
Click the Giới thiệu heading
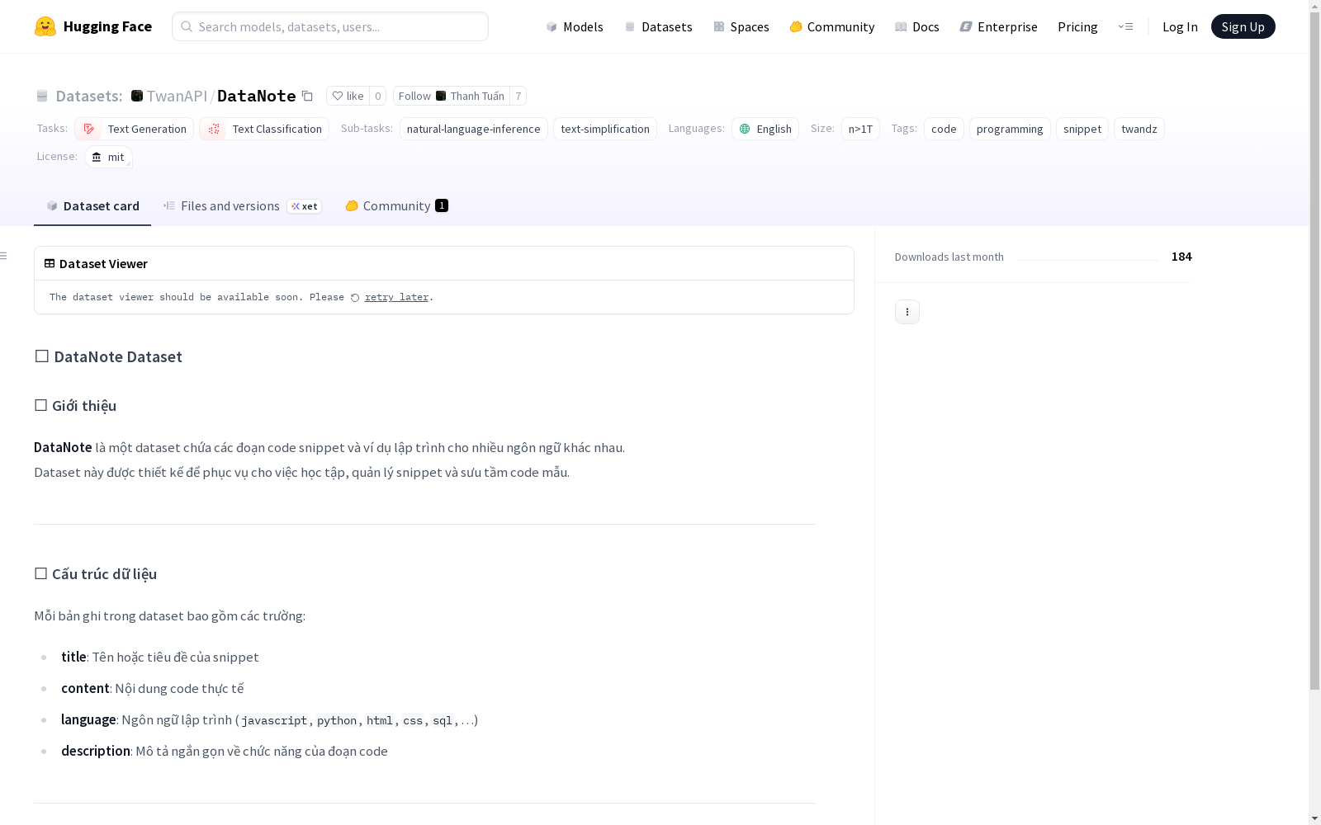click(x=75, y=406)
